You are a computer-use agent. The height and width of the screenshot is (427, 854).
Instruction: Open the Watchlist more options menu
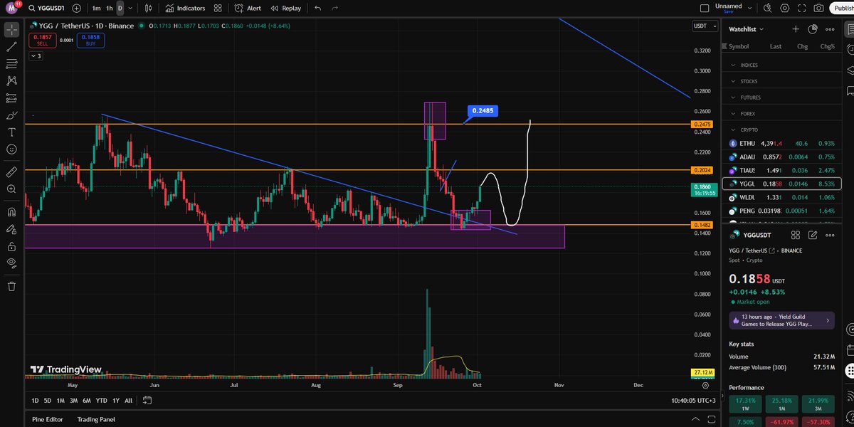pyautogui.click(x=830, y=29)
